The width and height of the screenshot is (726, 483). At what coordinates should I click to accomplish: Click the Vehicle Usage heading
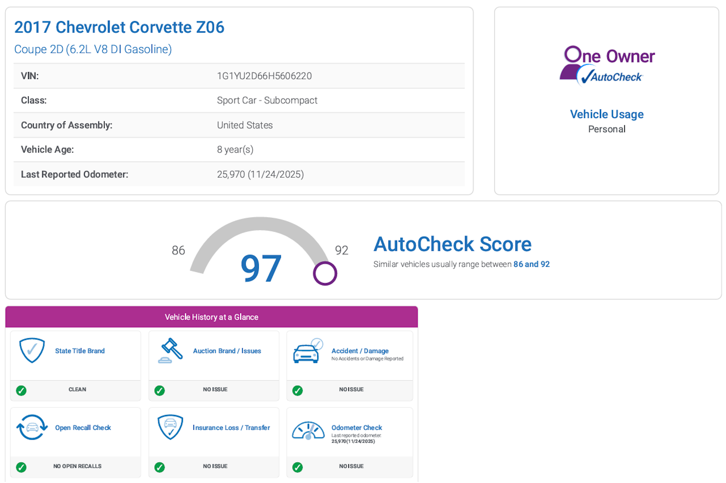click(607, 114)
